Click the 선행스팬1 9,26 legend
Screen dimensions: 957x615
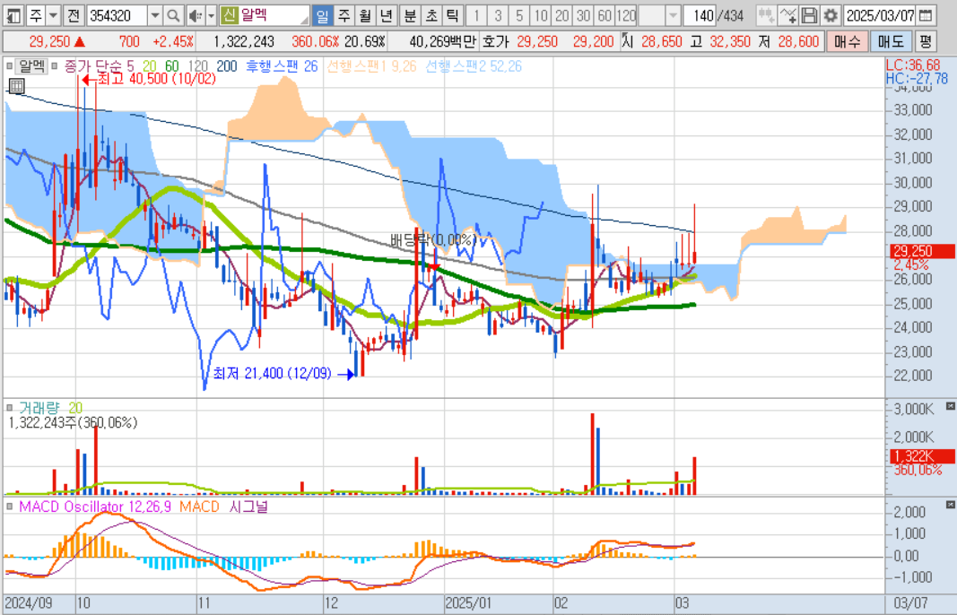point(371,66)
